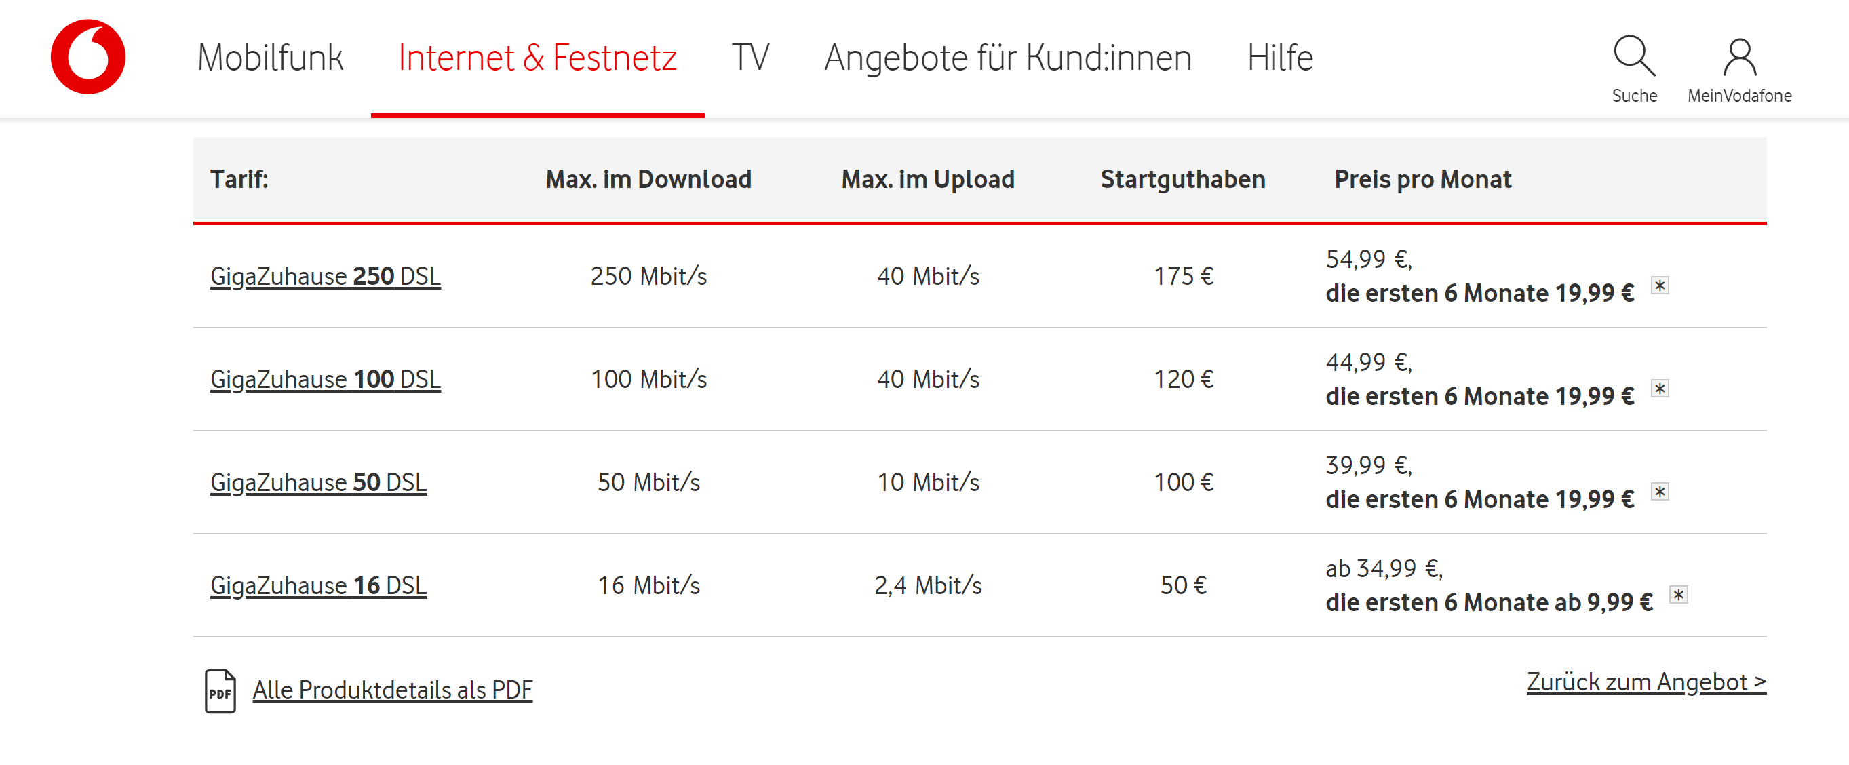This screenshot has height=765, width=1849.
Task: Open the Hilfe menu
Action: tap(1279, 58)
